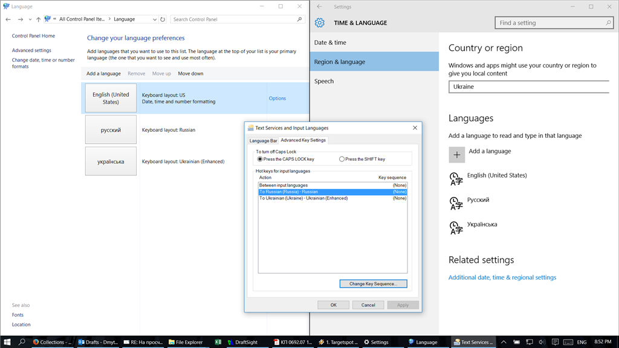The width and height of the screenshot is (619, 348).
Task: Refresh the Language control panel
Action: tap(163, 19)
